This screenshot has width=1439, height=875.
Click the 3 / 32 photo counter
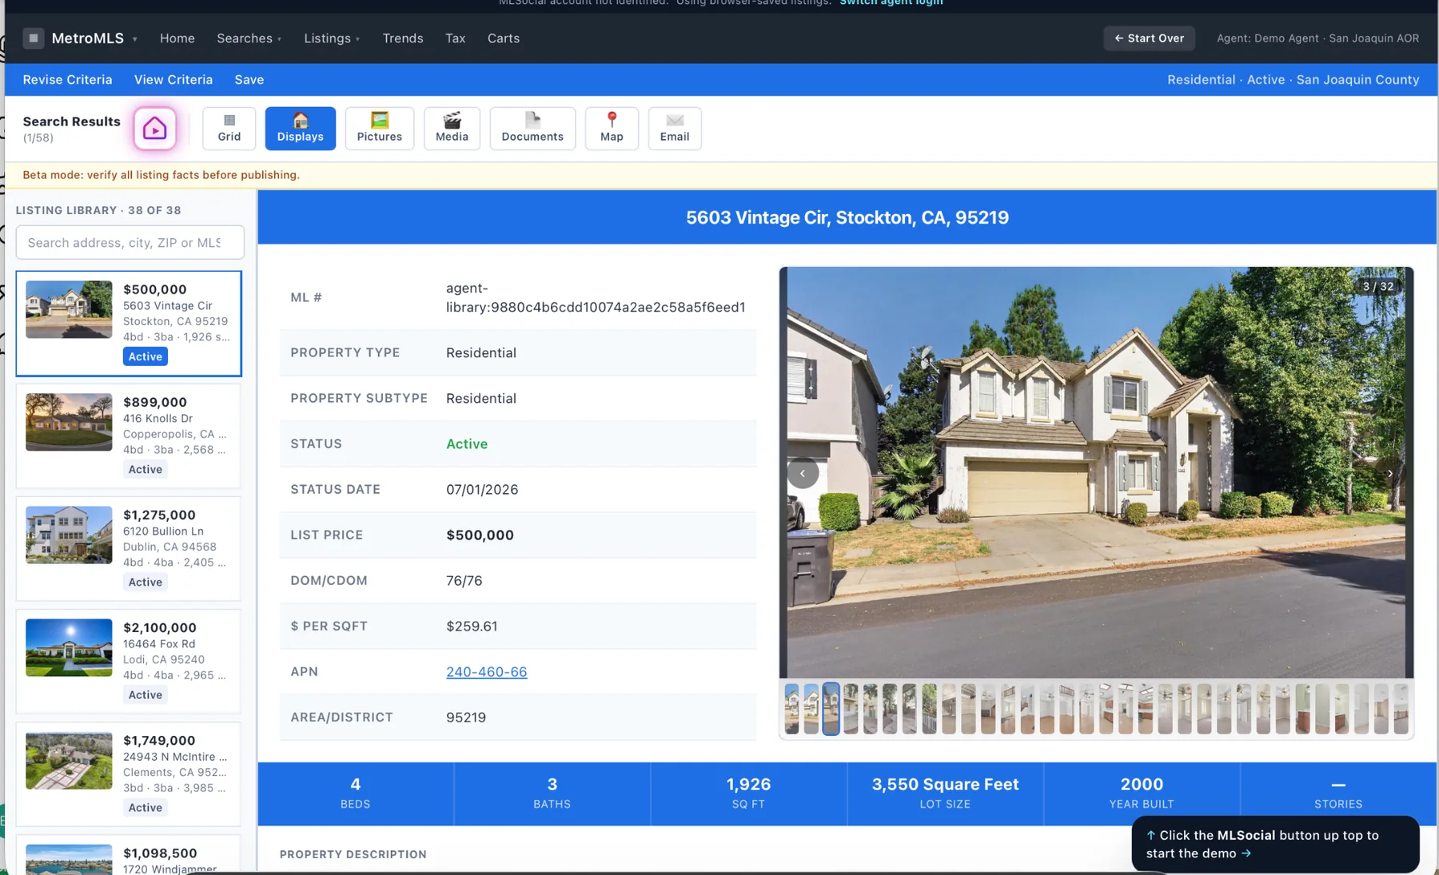click(x=1378, y=286)
